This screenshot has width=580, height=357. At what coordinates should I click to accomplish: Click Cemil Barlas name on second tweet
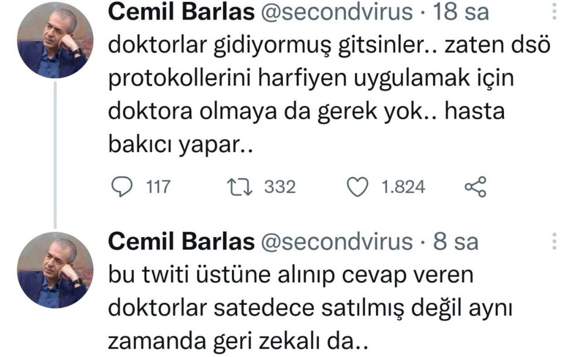click(x=181, y=242)
